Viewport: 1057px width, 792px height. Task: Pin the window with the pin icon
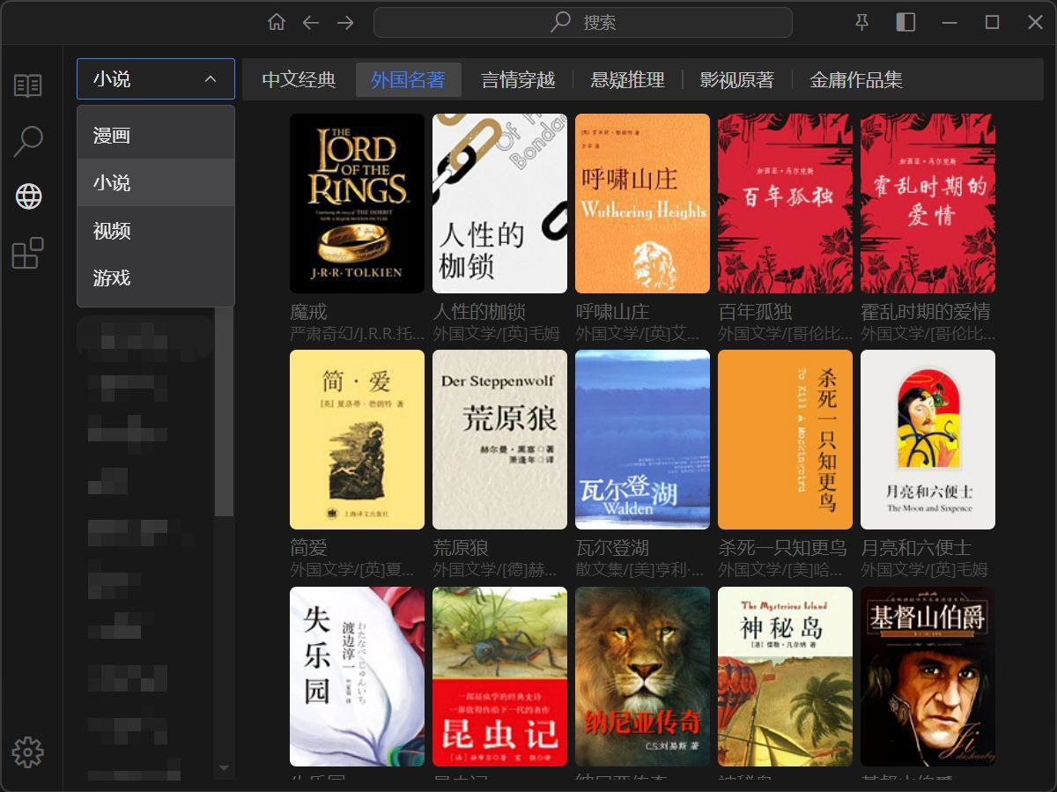coord(862,23)
